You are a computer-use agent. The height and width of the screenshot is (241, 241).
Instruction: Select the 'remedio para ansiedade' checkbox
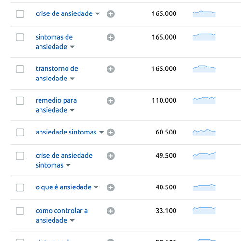(20, 101)
